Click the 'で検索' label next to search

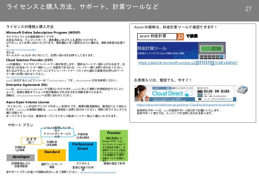point(192,36)
